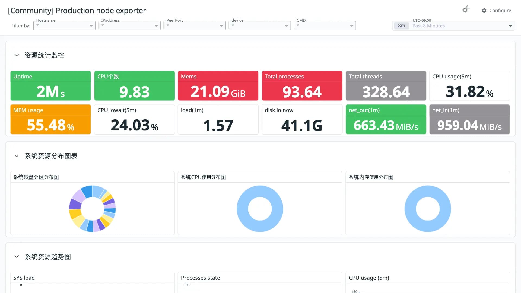Click the 资源统计监控 group heading text
The width and height of the screenshot is (521, 293).
tap(45, 55)
